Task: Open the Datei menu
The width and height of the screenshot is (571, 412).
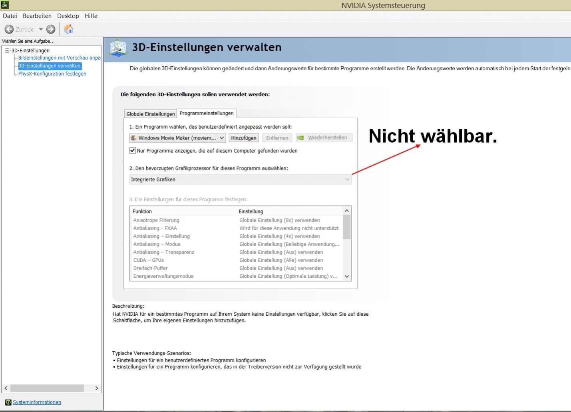Action: click(10, 16)
